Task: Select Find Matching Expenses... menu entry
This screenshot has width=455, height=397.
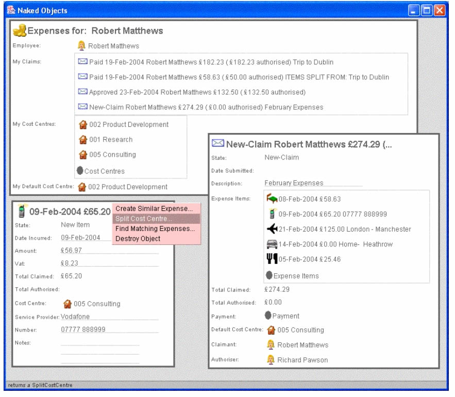Action: click(x=155, y=228)
